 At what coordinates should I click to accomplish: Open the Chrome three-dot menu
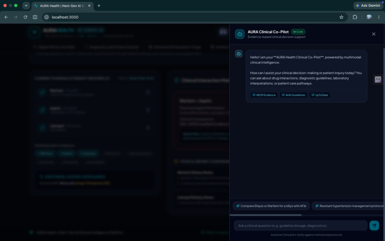pos(379,17)
